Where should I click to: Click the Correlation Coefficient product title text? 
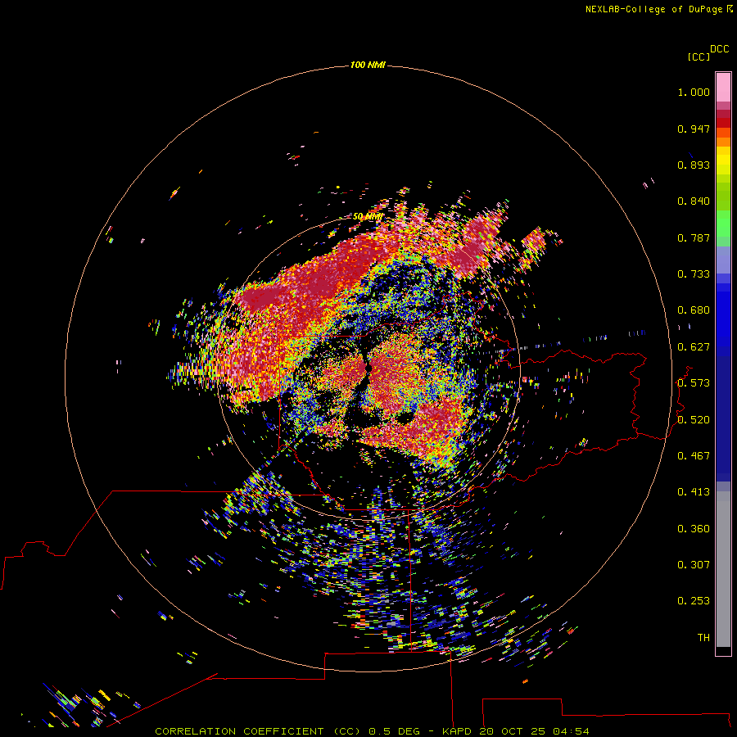click(256, 731)
